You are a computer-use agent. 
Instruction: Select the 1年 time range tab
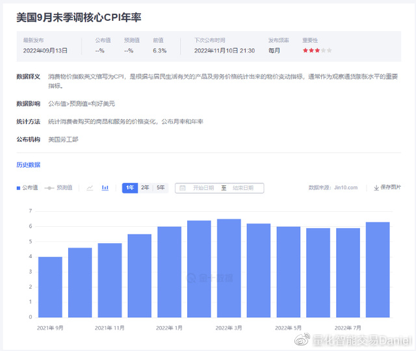[x=130, y=188]
